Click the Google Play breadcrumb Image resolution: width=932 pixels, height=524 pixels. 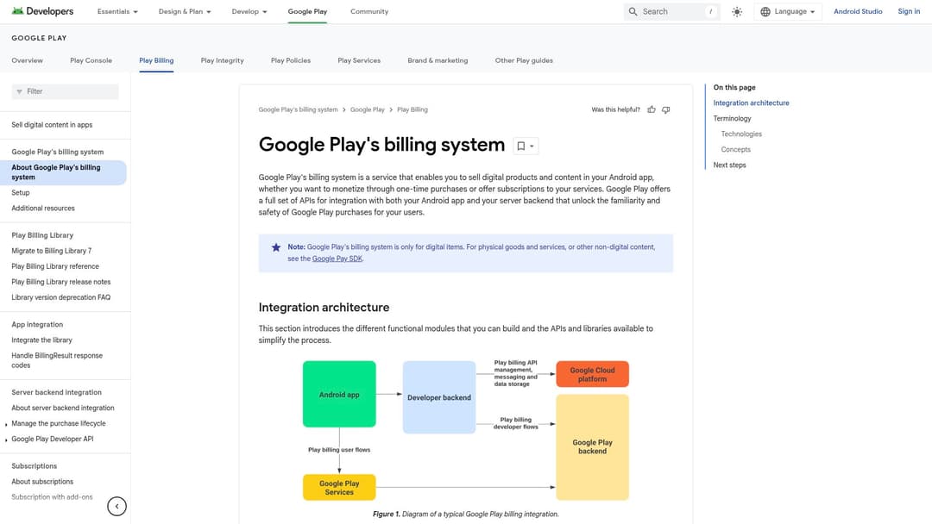pyautogui.click(x=368, y=109)
